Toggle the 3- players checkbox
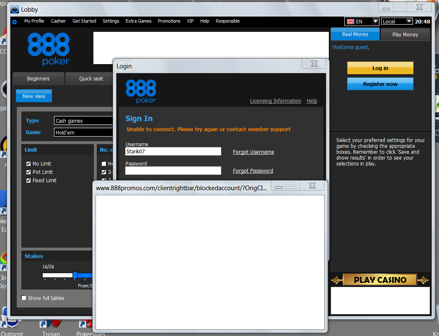Viewport: 439px width, 336px height. [x=103, y=172]
